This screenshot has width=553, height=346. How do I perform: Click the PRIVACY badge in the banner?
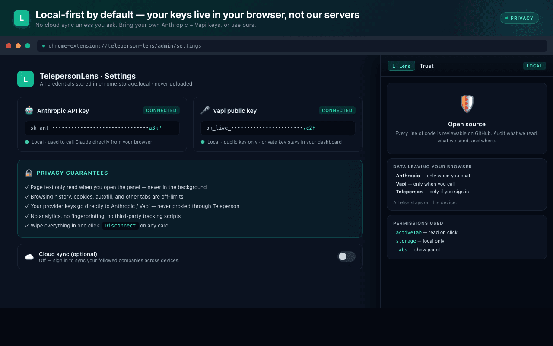(519, 18)
